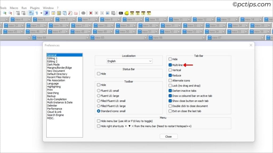Disable Darken inactive tabs

point(170,91)
